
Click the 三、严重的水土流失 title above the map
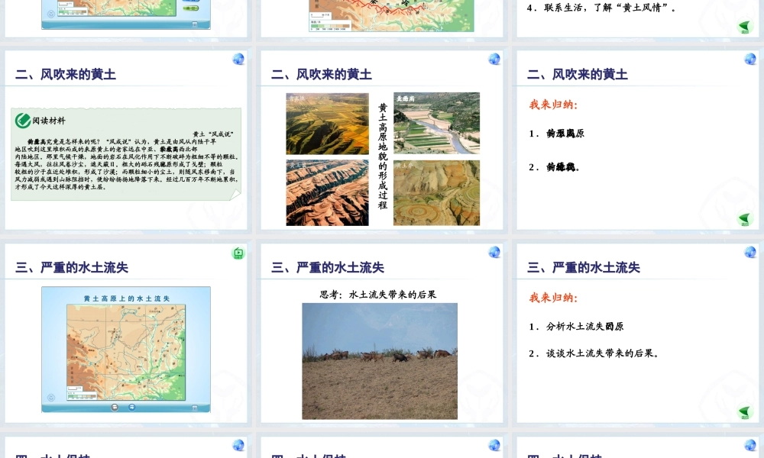click(72, 268)
